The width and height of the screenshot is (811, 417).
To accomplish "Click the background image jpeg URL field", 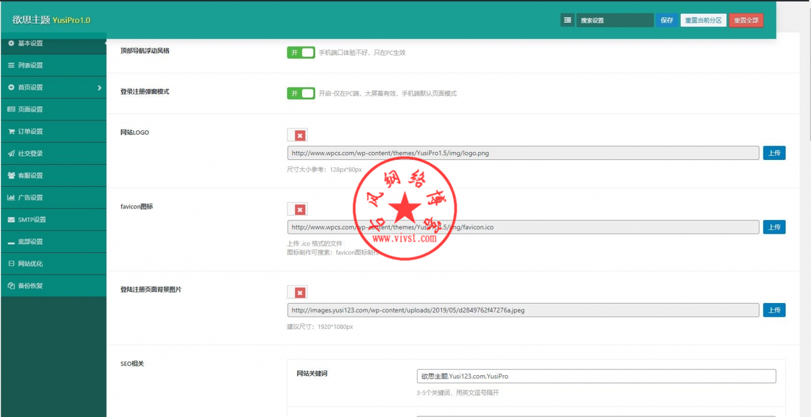I will click(523, 310).
